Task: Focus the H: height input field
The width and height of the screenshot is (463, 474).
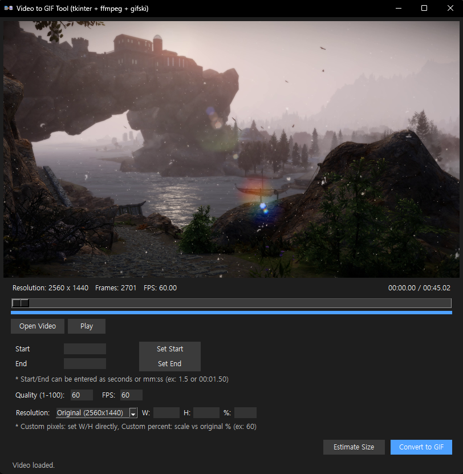Action: point(206,412)
